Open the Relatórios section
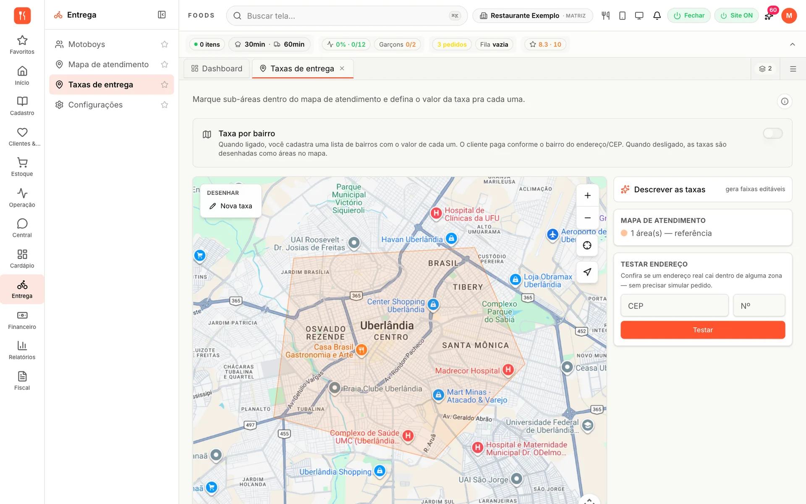806x504 pixels. (x=22, y=350)
